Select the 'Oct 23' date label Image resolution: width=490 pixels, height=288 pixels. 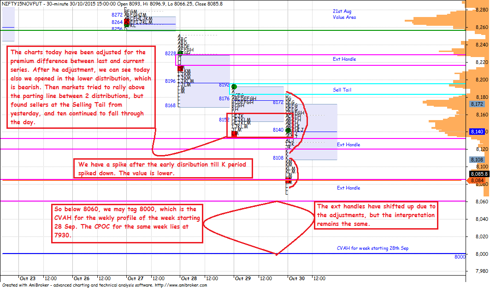pos(28,278)
